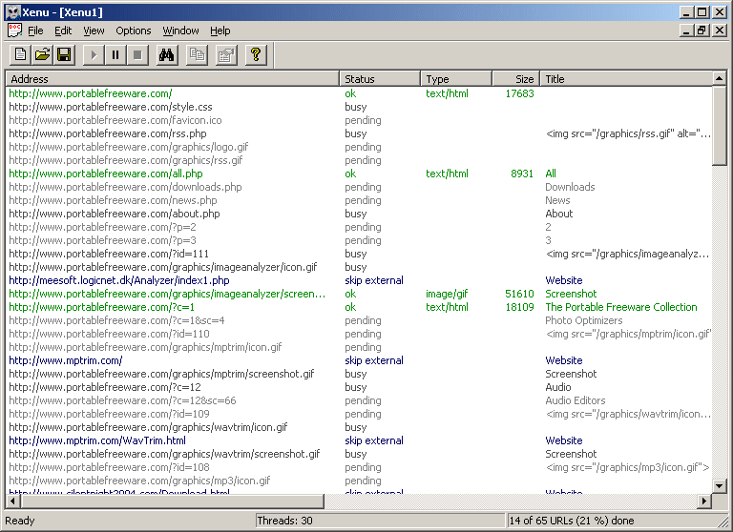Select the ?p=2 address row
Screen dimensions: 733x532
pos(359,227)
